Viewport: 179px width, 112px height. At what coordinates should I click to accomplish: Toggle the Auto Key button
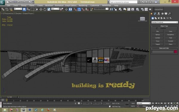(133, 103)
